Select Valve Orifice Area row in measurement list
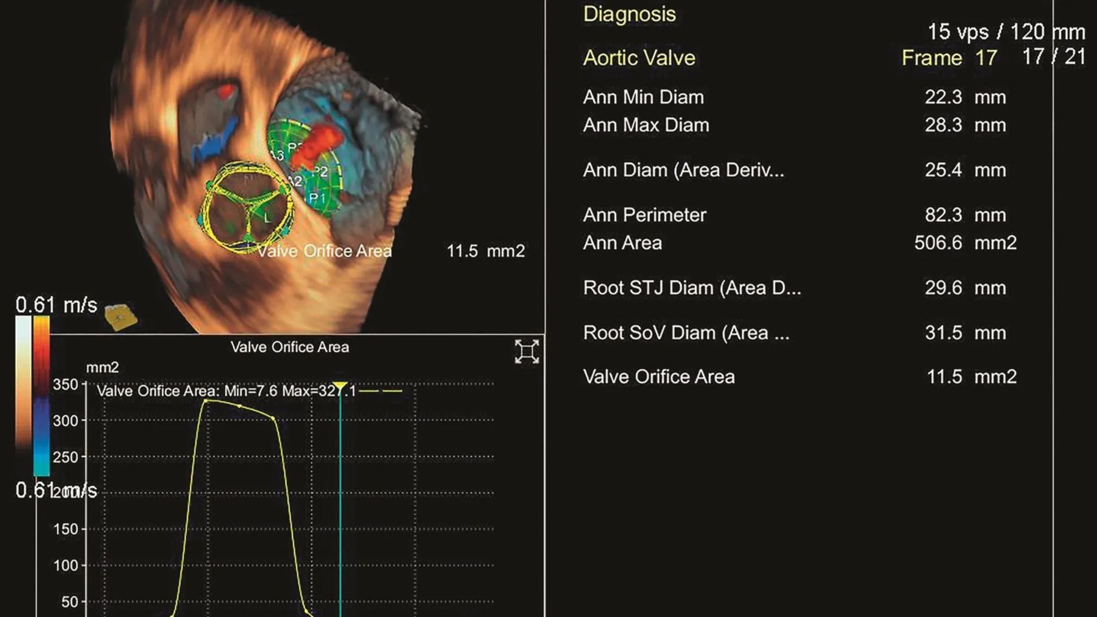This screenshot has height=617, width=1097. point(659,377)
